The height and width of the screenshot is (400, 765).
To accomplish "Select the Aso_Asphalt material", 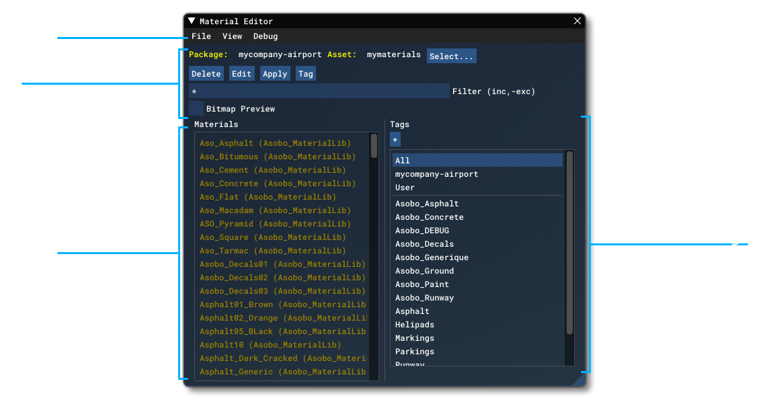I will [276, 143].
